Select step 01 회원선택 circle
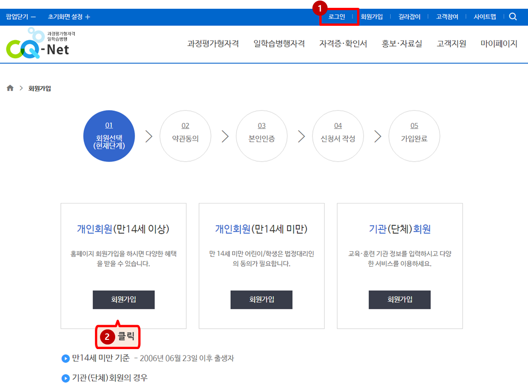 [109, 136]
